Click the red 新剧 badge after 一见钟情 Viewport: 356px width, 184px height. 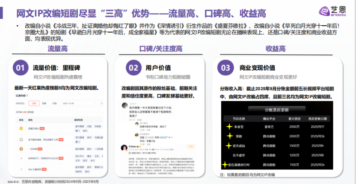click(x=40, y=149)
